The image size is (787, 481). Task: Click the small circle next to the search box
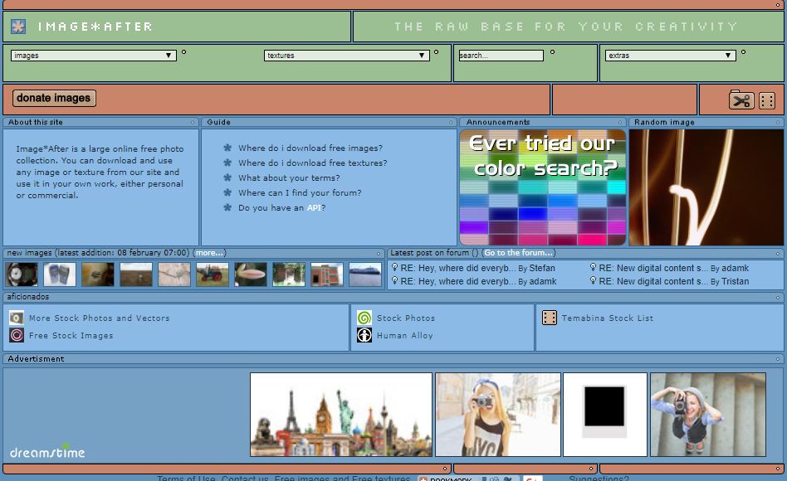click(553, 51)
